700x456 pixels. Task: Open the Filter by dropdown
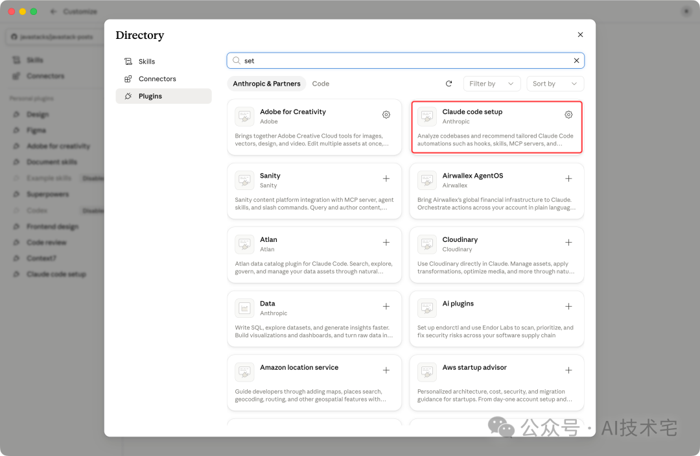[491, 84]
